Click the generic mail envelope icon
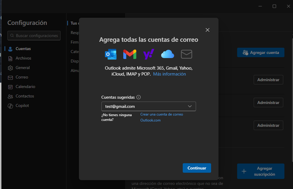This screenshot has height=189, width=293. tap(187, 54)
